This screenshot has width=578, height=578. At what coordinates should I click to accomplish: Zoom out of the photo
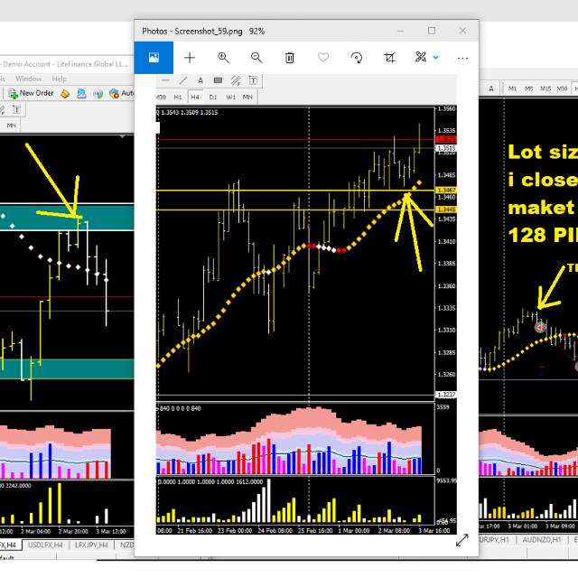[x=256, y=58]
